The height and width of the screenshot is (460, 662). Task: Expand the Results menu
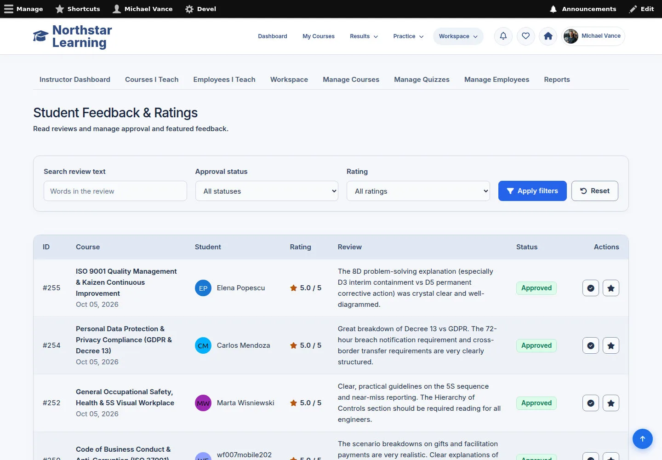364,36
